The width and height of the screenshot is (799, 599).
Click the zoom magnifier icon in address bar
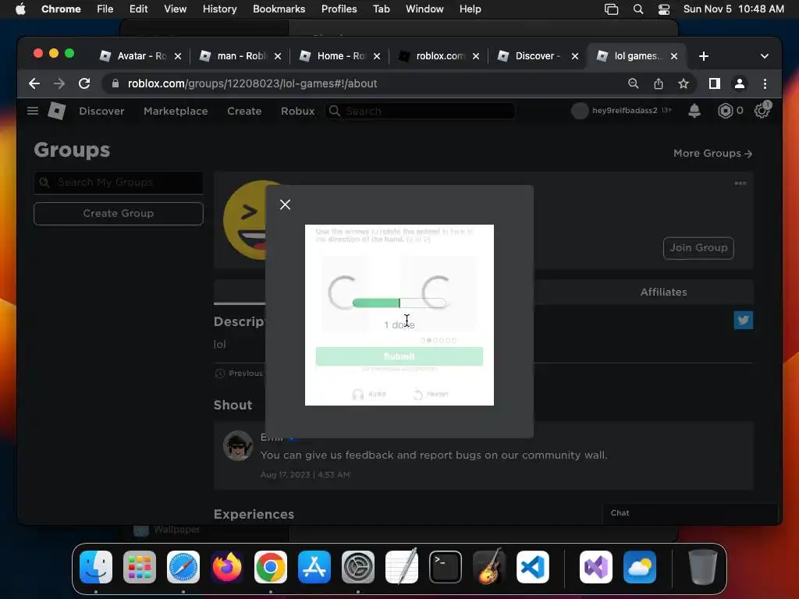(x=633, y=83)
